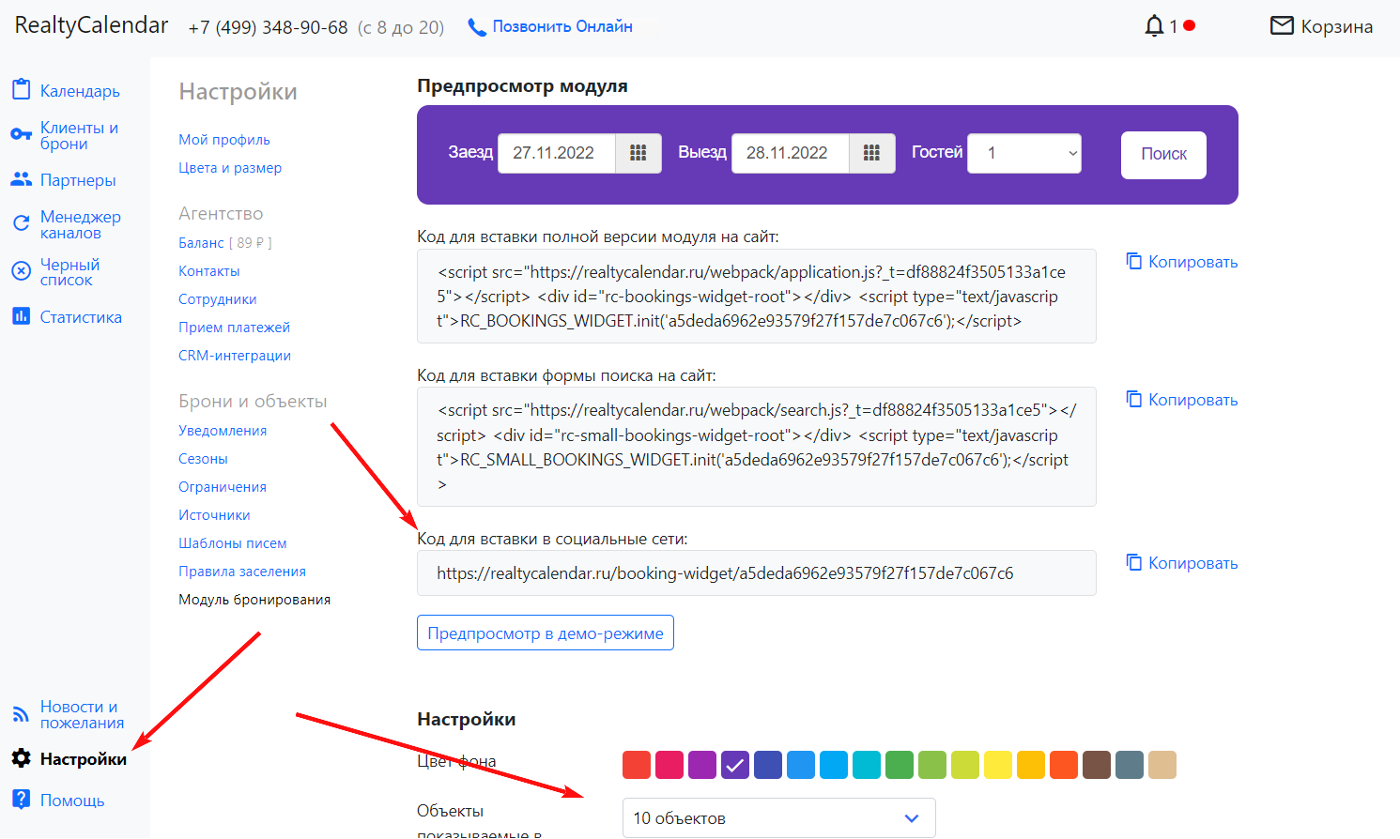Click the search form embed code box
The height and width of the screenshot is (839, 1400).
click(x=757, y=447)
